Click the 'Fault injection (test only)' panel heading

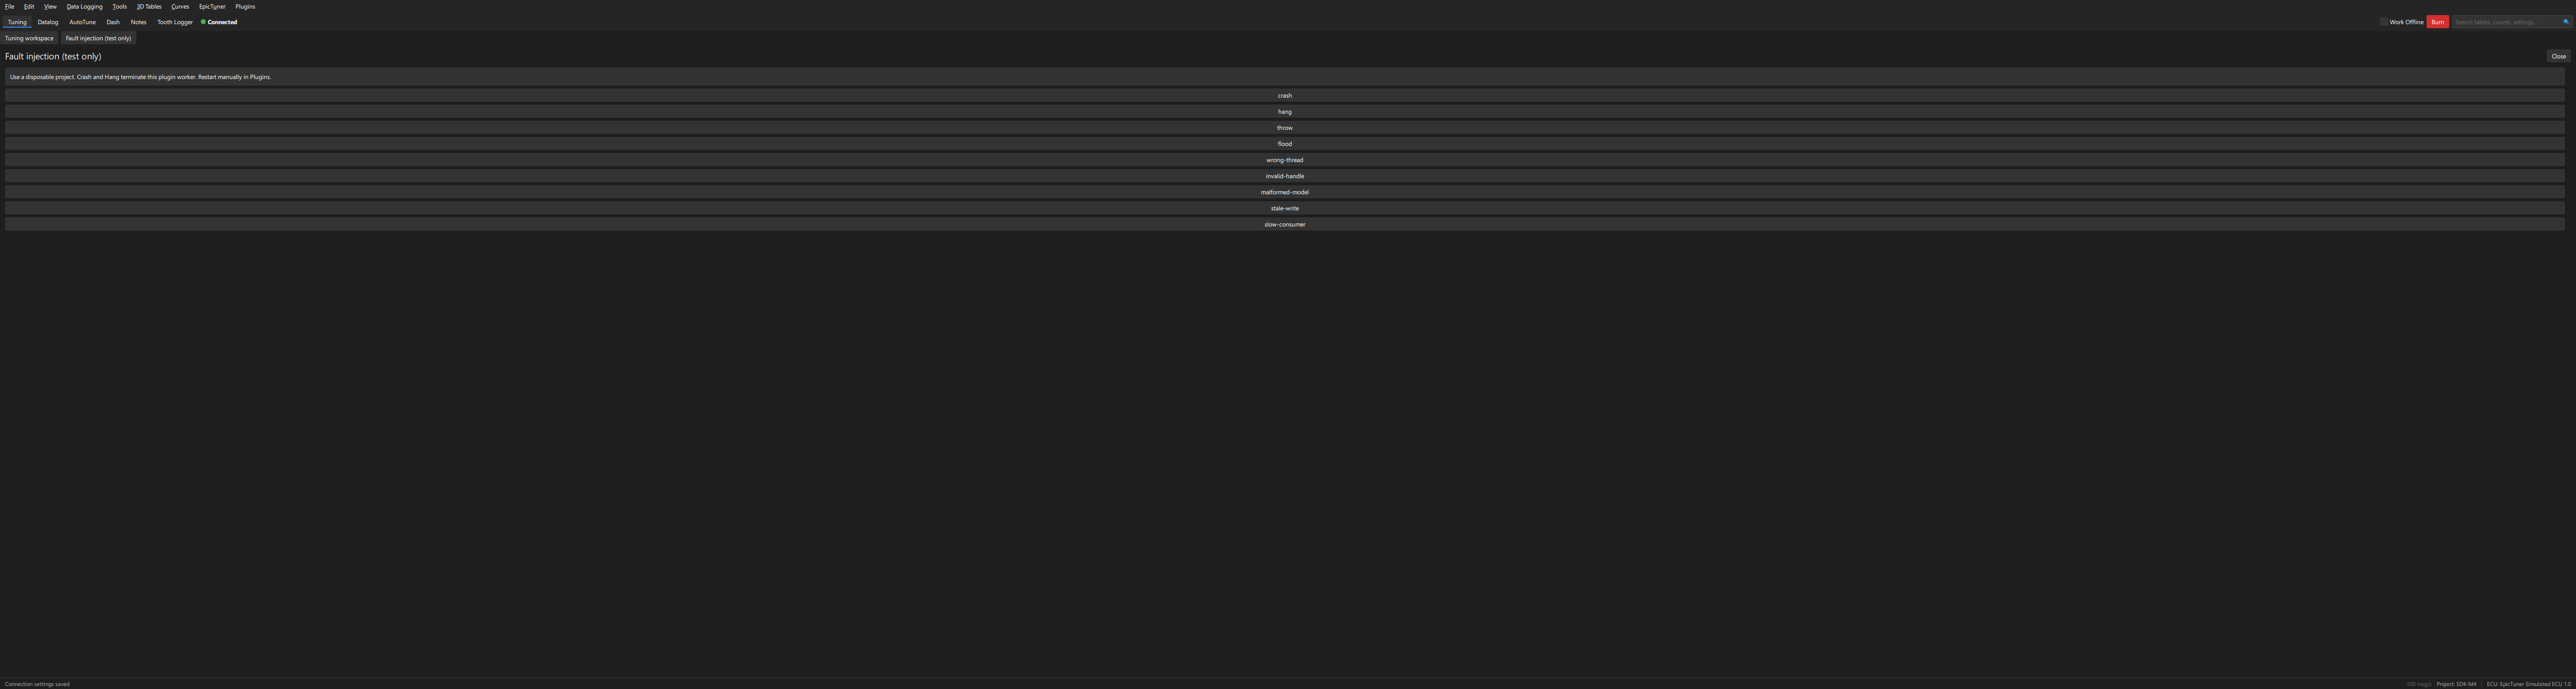point(53,56)
